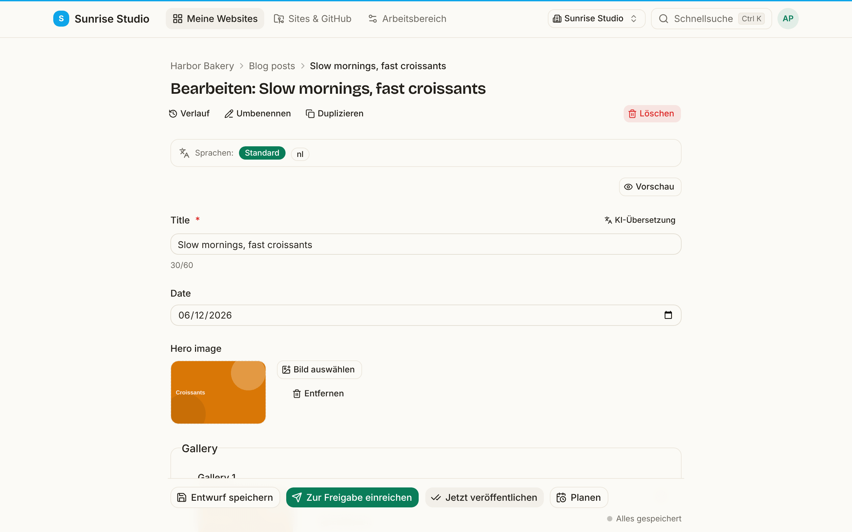Open the calendar picker icon
Image resolution: width=852 pixels, height=532 pixels.
click(668, 315)
